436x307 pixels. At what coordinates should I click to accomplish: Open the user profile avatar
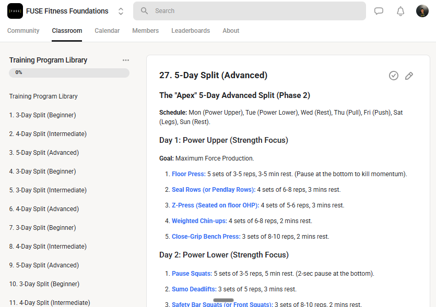pos(422,11)
